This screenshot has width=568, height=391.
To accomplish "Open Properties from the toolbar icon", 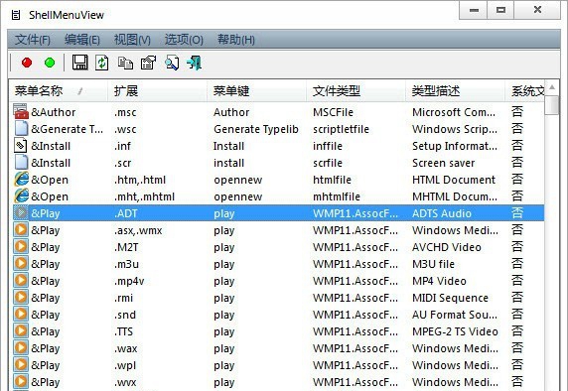I will tap(148, 63).
